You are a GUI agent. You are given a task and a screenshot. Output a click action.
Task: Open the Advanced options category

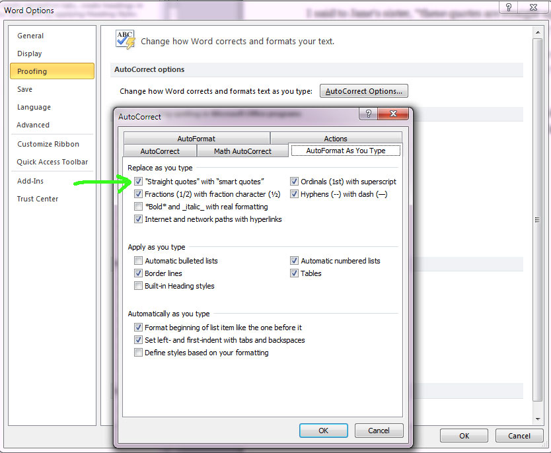coord(52,125)
